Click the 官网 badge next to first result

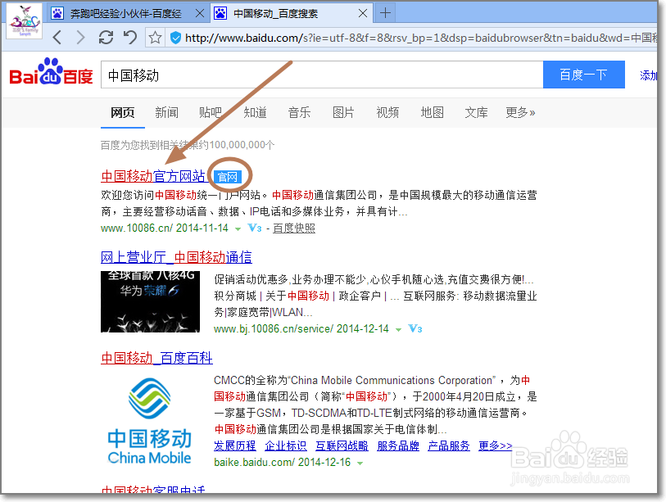click(x=228, y=177)
